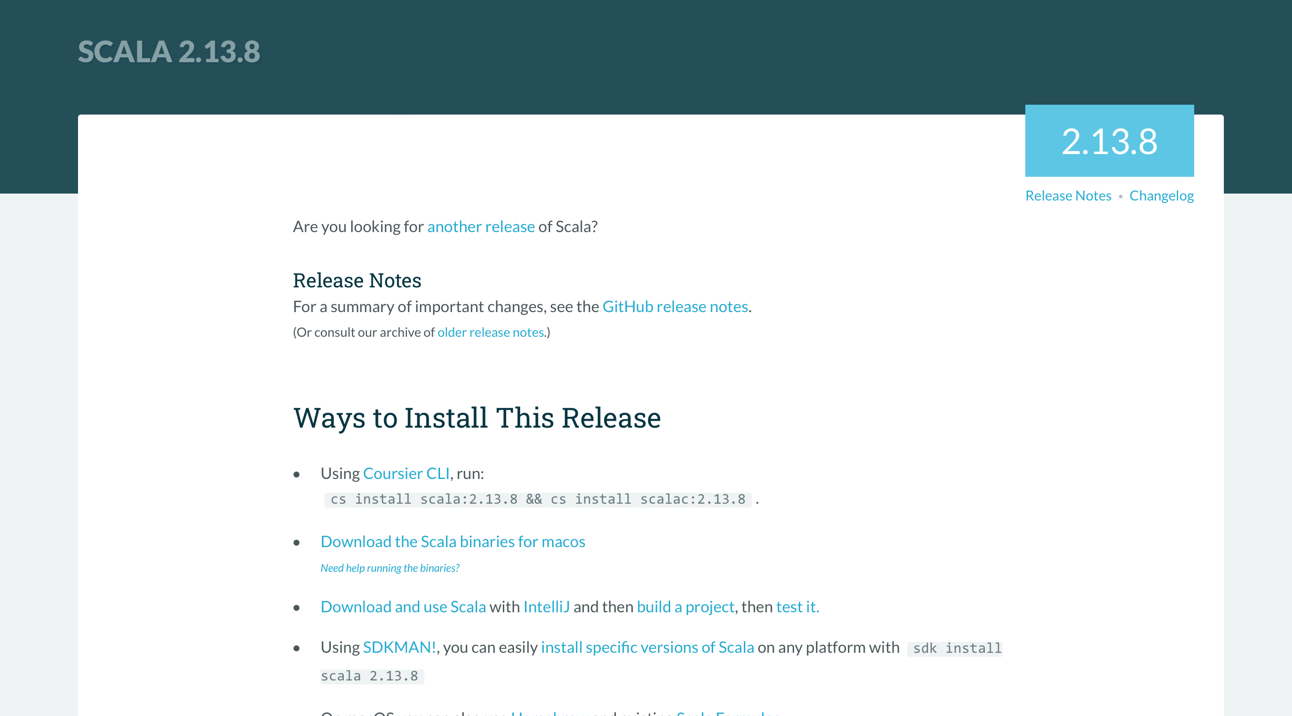Click the 'test it.' link
Screen dimensions: 1292x716
pos(798,607)
